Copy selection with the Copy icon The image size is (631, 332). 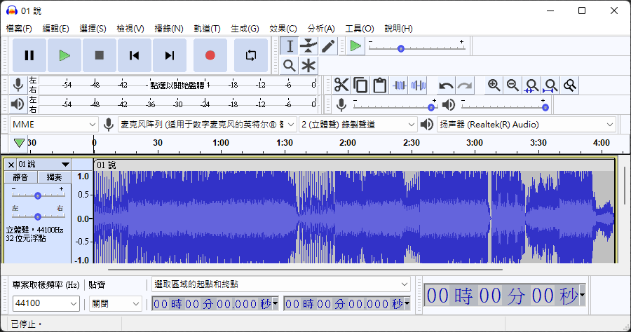(x=360, y=85)
